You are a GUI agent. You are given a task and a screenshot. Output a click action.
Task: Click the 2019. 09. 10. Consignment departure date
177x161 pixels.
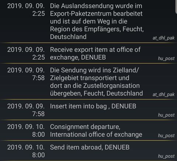coord(26,127)
